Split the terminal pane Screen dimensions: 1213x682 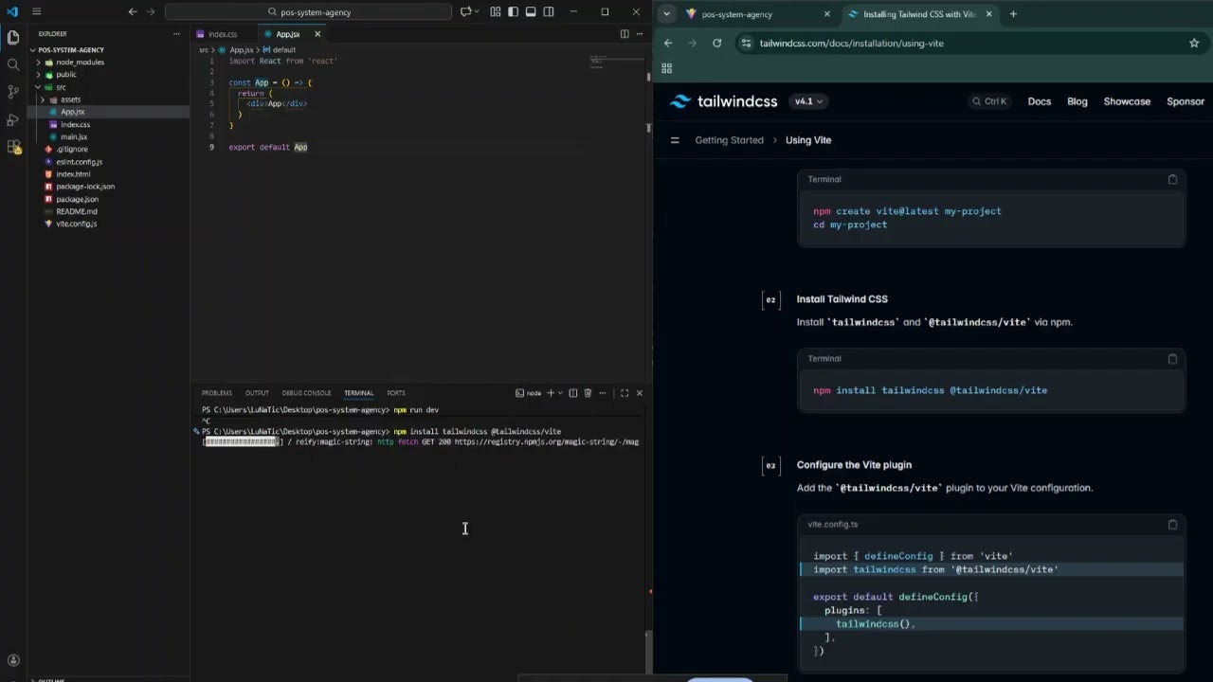pos(572,393)
